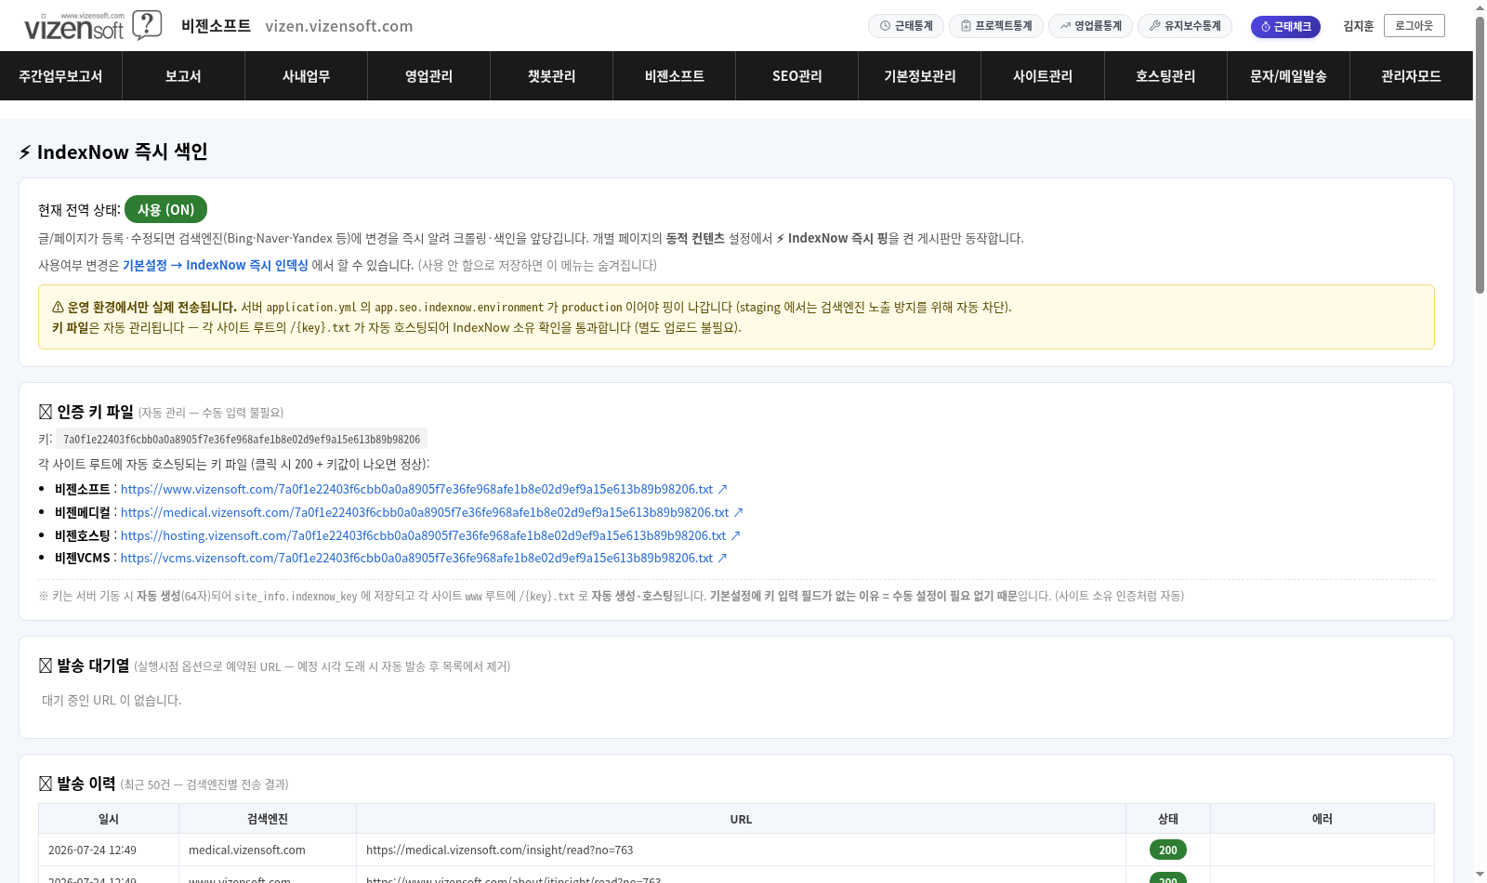Click the scrollbar down arrow
The image size is (1487, 883).
(x=1480, y=876)
